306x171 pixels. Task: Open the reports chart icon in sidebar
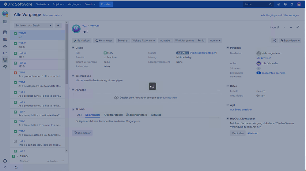[5, 53]
